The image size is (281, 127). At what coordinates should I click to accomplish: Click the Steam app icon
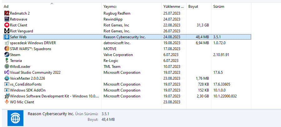pyautogui.click(x=7, y=54)
